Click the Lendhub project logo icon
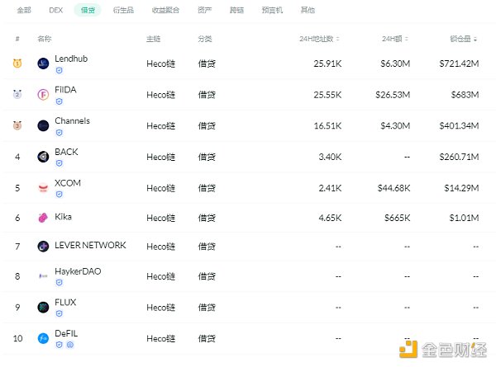Viewport: 496px width, 367px height. coord(43,64)
